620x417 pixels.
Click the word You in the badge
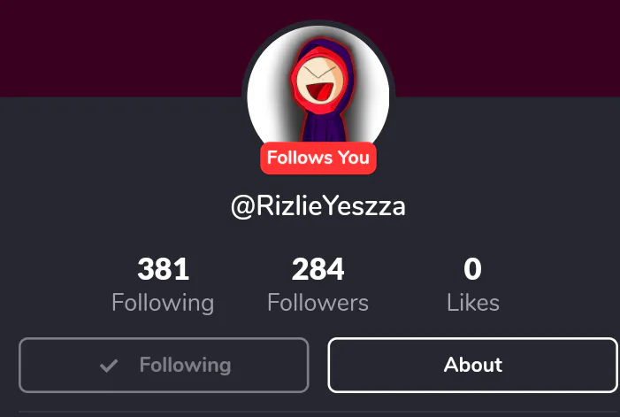(x=354, y=158)
